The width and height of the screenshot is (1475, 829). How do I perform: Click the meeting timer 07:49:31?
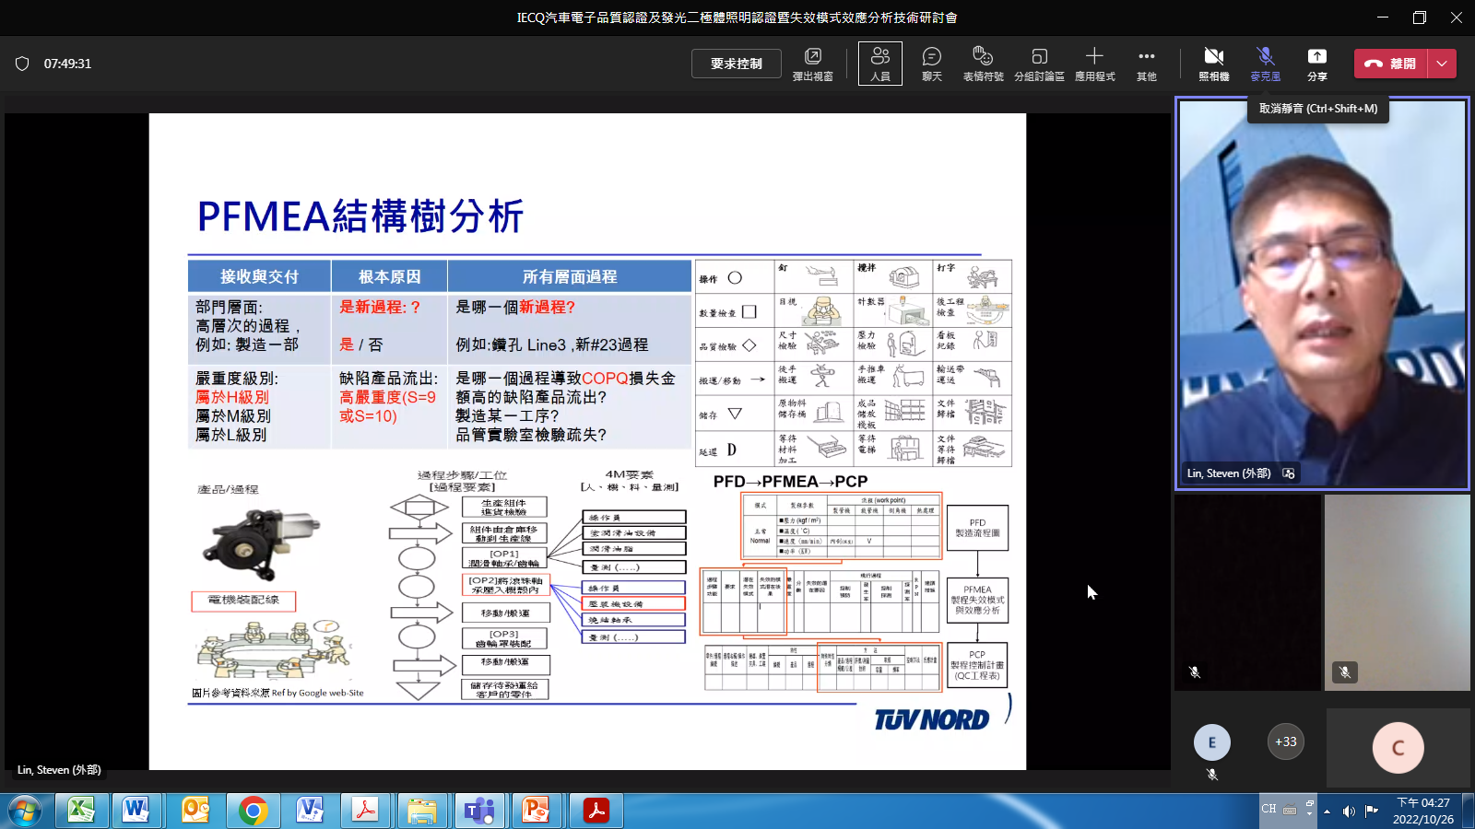[x=67, y=64]
